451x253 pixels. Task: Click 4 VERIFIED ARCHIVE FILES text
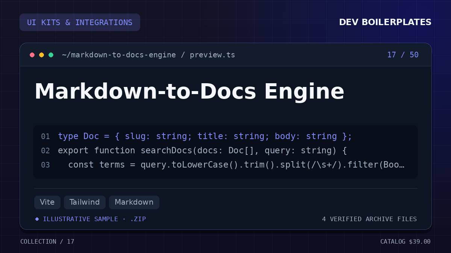(x=369, y=219)
